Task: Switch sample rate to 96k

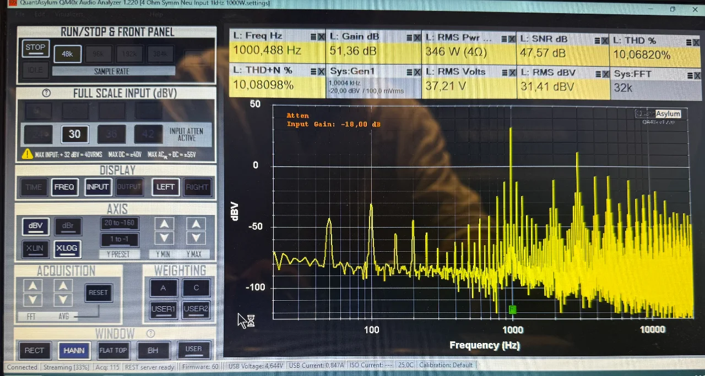Action: pos(98,54)
